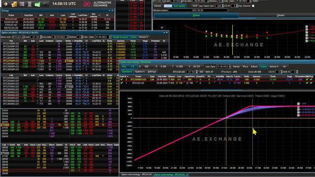Open Calc. Date dropdown in Option calculator
Image resolution: width=315 pixels, height=177 pixels.
tap(110, 37)
